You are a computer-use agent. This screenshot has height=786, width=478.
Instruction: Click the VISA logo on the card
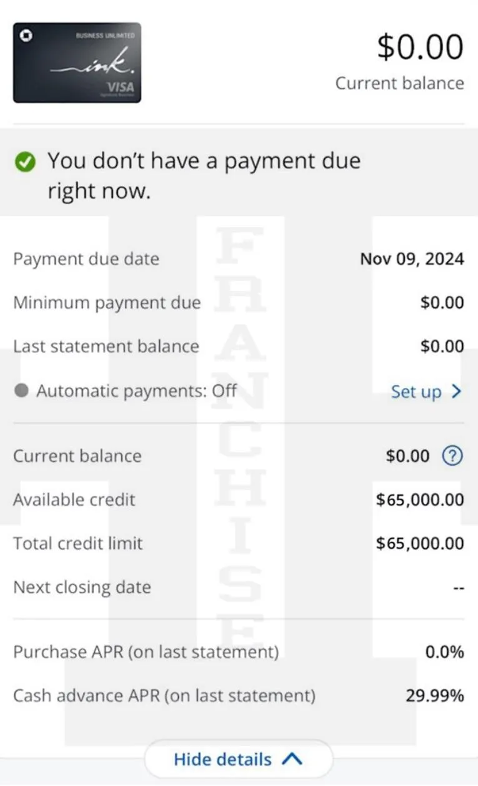click(x=120, y=87)
